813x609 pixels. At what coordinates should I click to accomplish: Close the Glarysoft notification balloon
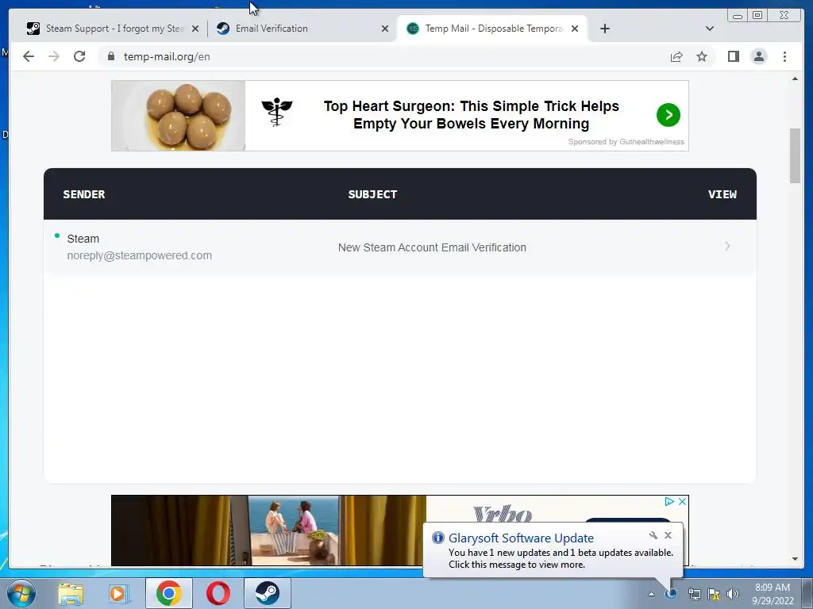pyautogui.click(x=668, y=535)
